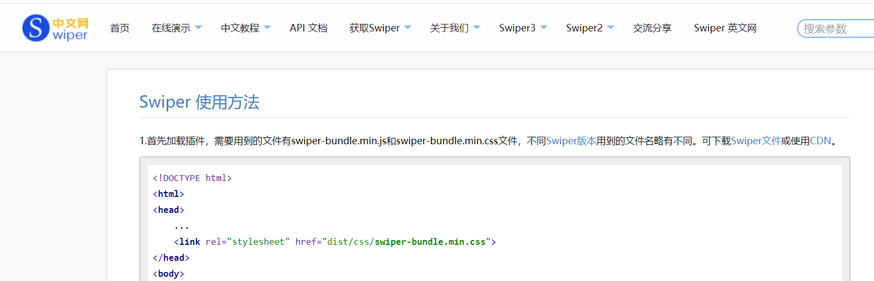Open the 中文教程 menu
874x281 pixels.
coord(240,28)
